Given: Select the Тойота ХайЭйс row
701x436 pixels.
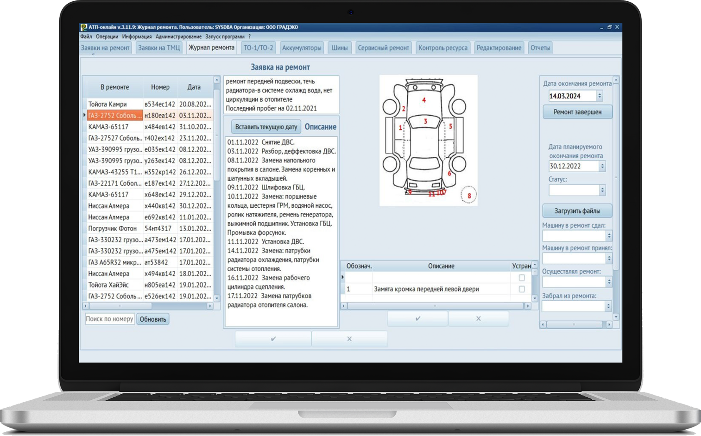Looking at the screenshot, I should (150, 285).
